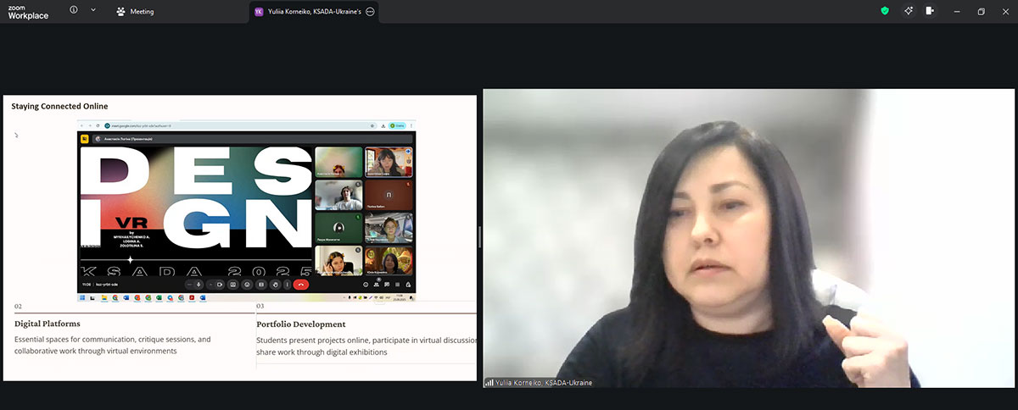The image size is (1018, 410).
Task: Switch to the Meeting tab
Action: point(136,12)
